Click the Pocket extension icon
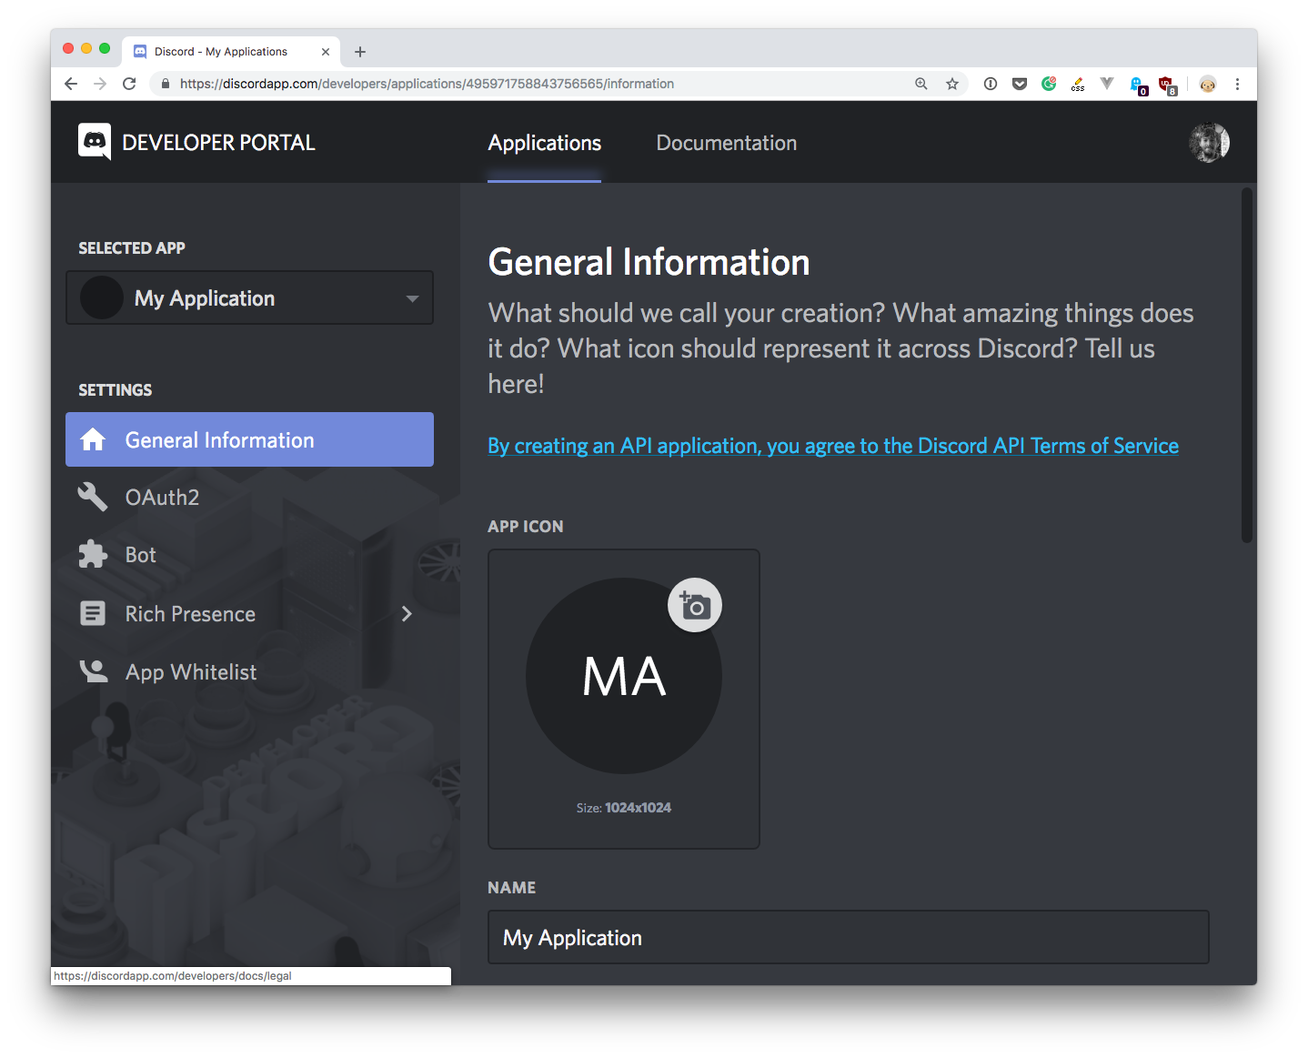 point(1020,84)
